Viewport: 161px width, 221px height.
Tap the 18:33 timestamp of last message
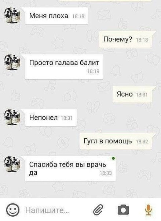(106, 173)
